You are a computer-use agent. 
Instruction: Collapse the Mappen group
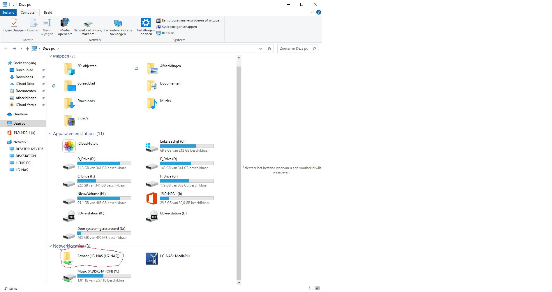pos(50,56)
